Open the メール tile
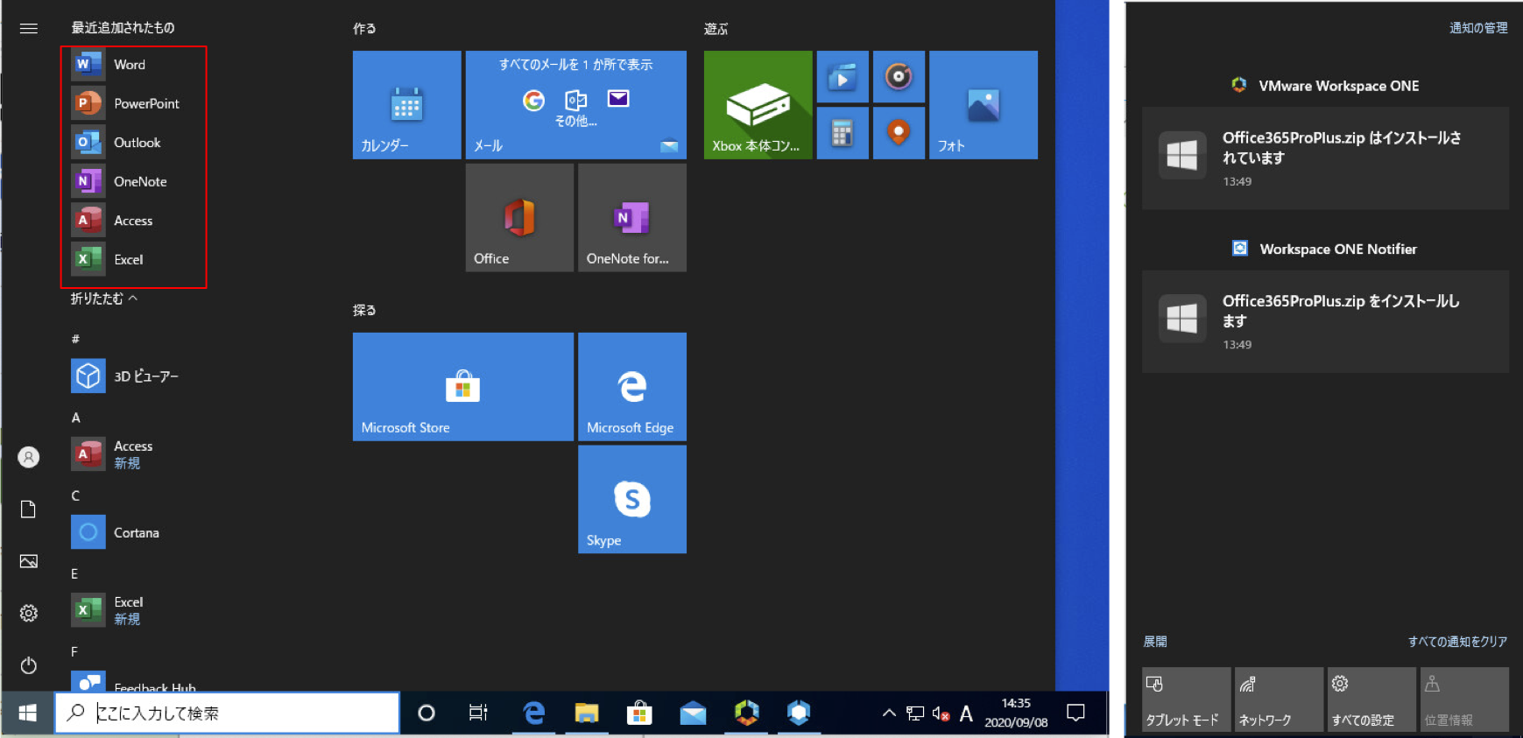The height and width of the screenshot is (738, 1523). click(x=575, y=105)
